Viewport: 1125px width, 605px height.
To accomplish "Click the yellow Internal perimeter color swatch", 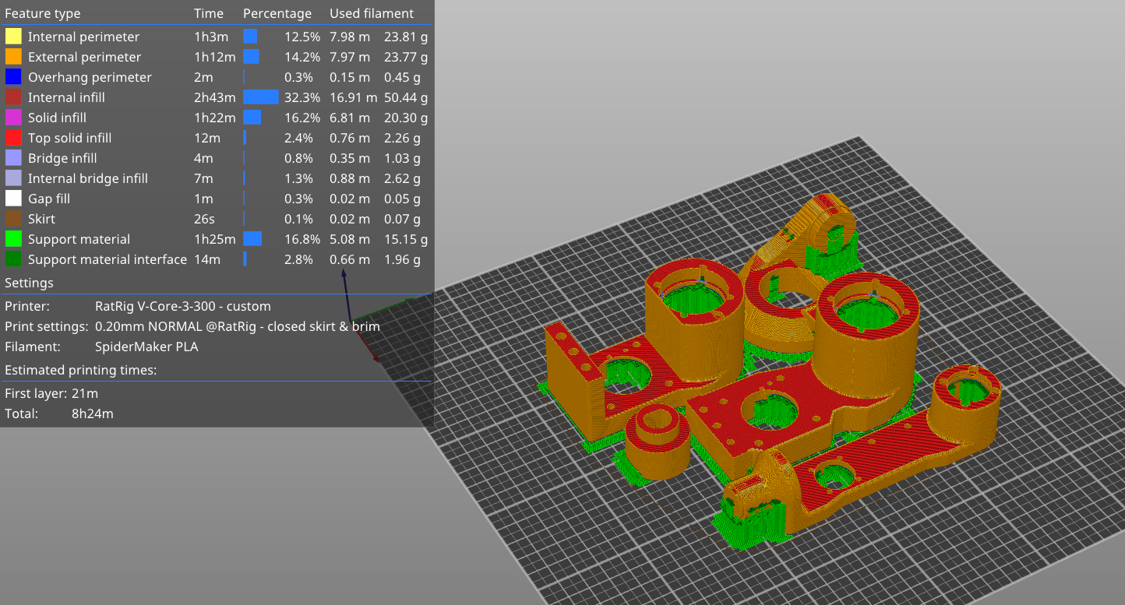I will tap(13, 37).
